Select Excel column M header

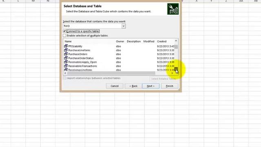[33, 1]
